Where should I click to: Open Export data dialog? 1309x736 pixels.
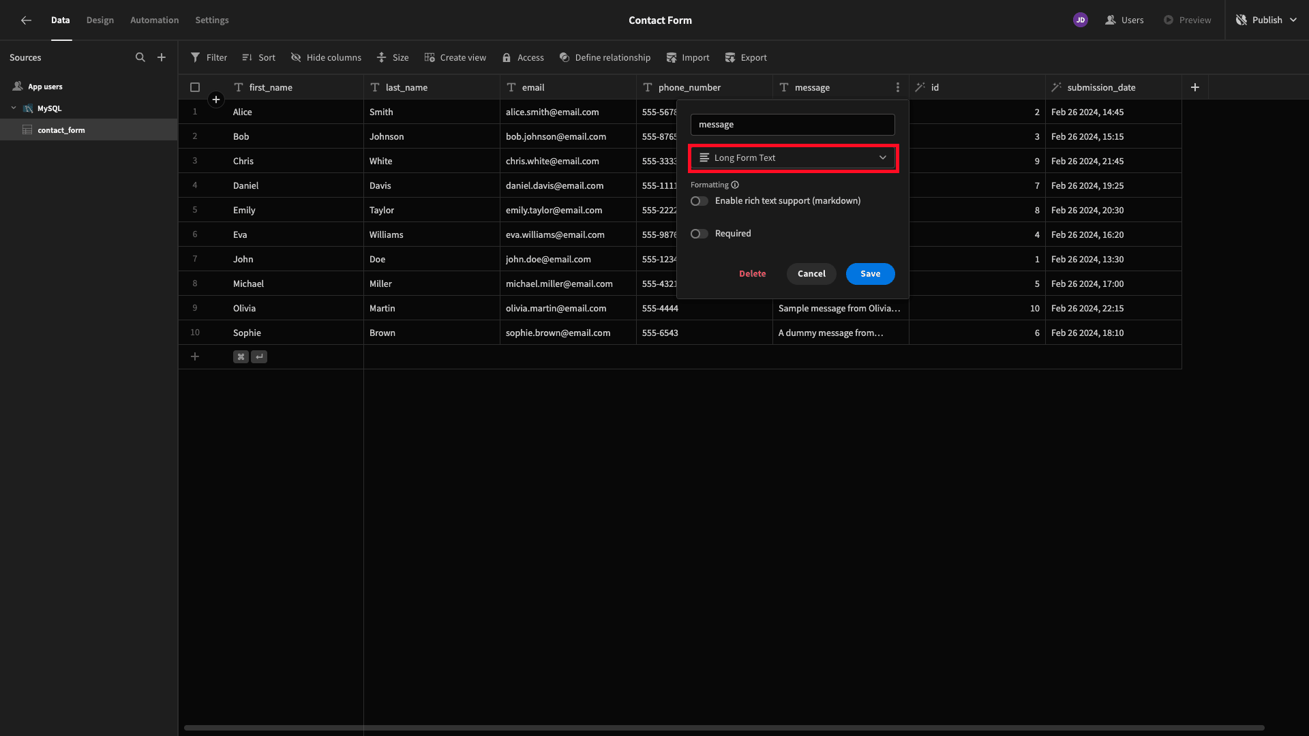(x=746, y=58)
